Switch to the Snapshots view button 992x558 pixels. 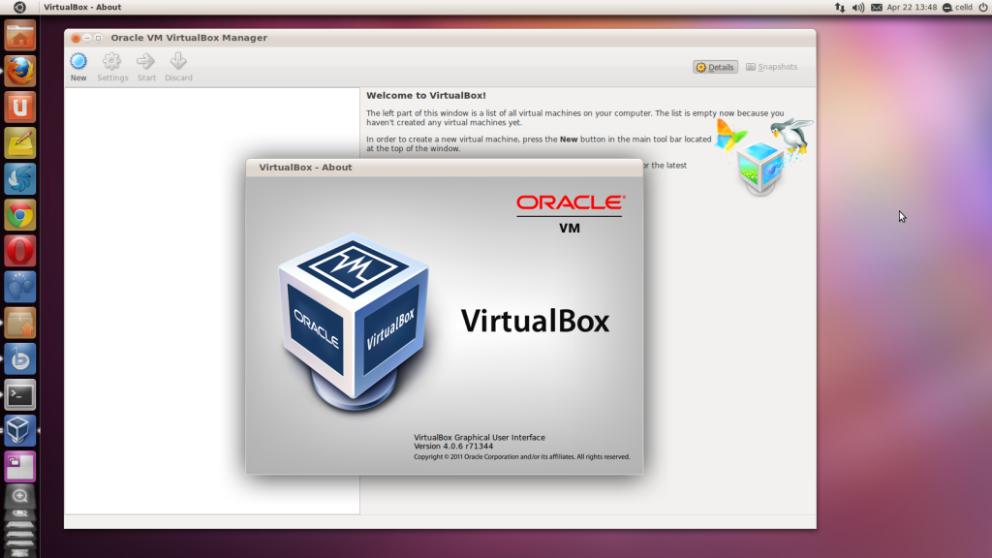[x=772, y=68]
